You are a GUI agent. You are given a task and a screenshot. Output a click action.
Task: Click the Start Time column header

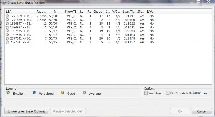(129, 12)
